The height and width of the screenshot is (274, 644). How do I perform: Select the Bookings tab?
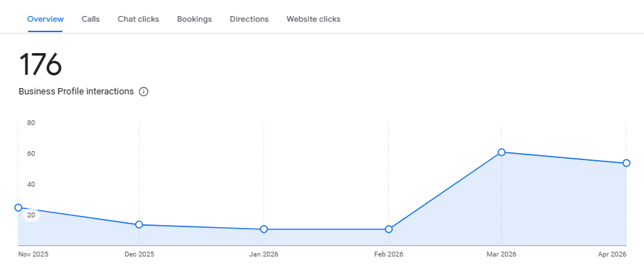(x=194, y=19)
